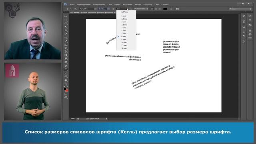Select the Move tool
The width and height of the screenshot is (256, 144).
(66, 17)
